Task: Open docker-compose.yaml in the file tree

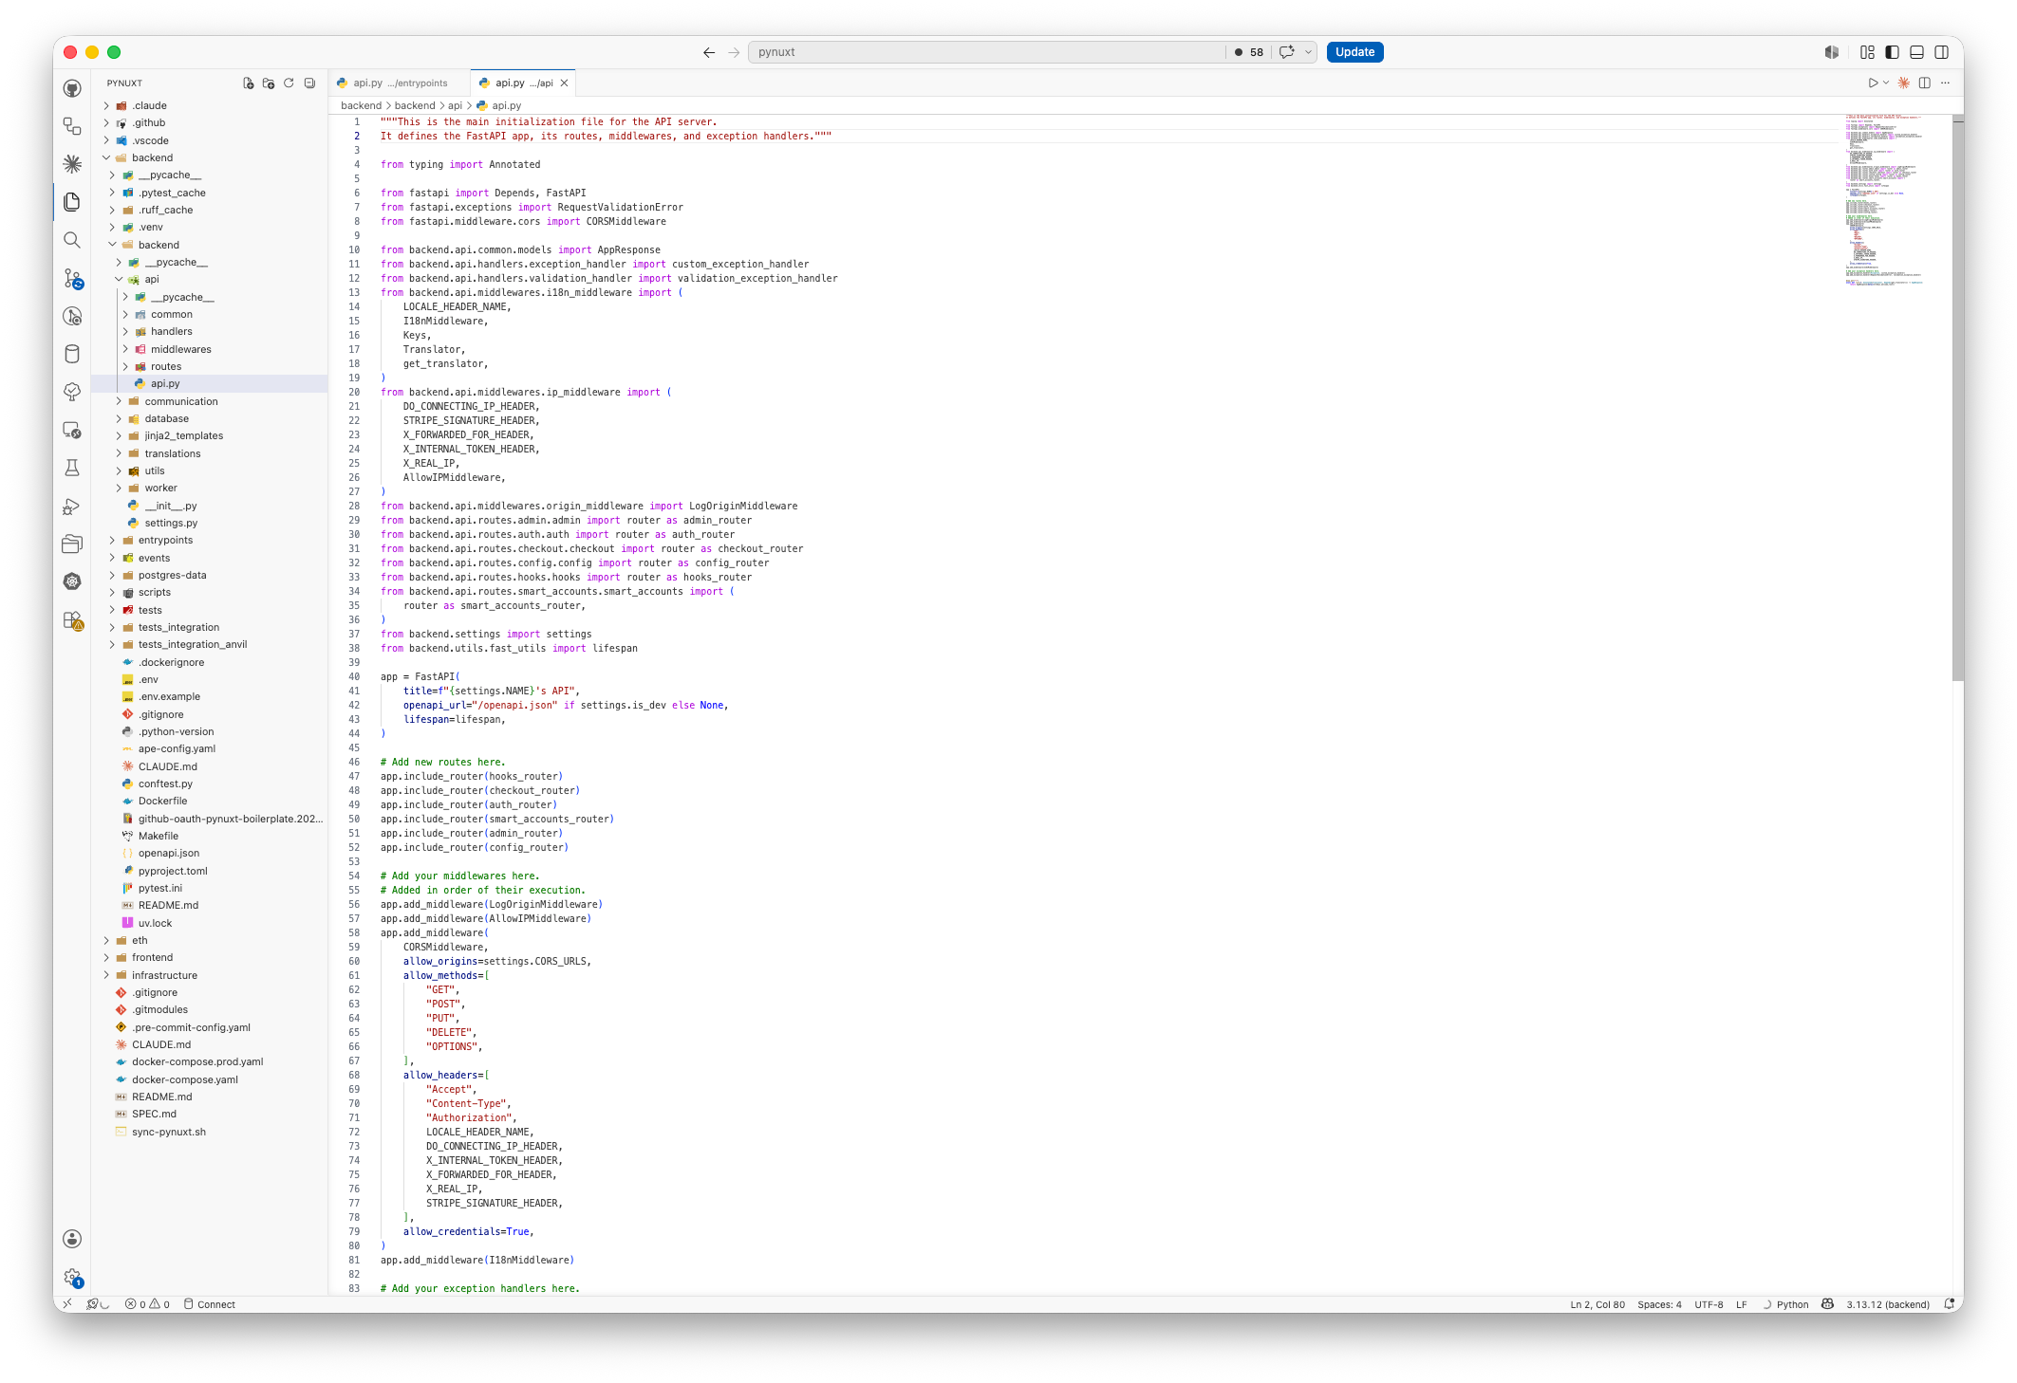Action: point(184,1079)
